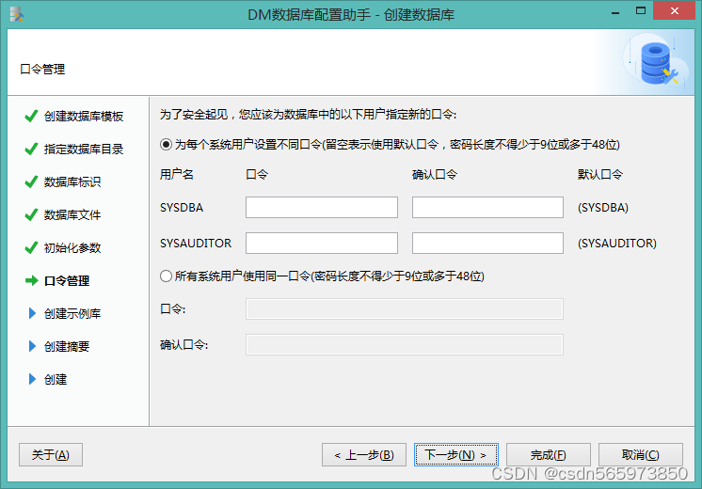Click the 确认口令 column header

click(435, 175)
